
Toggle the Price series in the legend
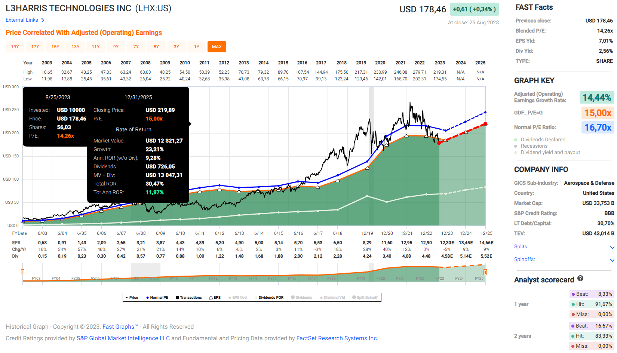tap(132, 298)
